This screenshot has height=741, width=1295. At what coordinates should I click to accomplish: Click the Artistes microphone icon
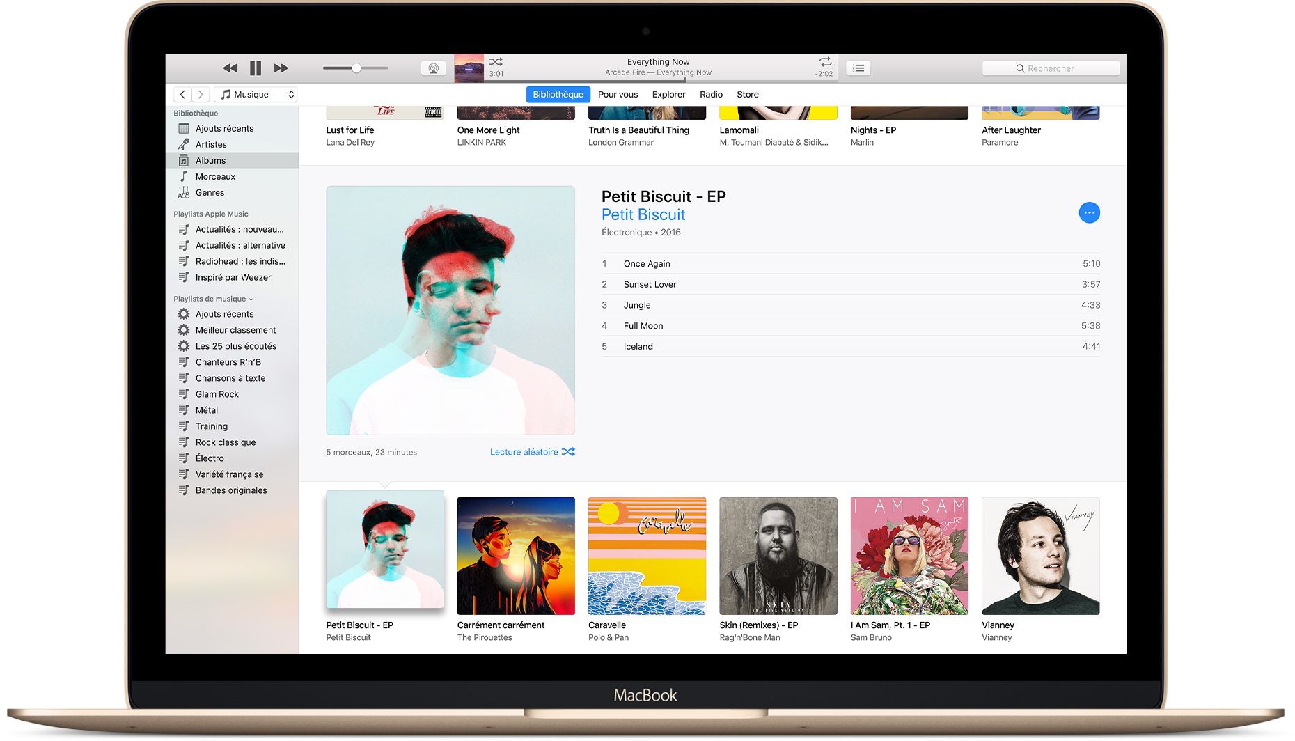[184, 144]
